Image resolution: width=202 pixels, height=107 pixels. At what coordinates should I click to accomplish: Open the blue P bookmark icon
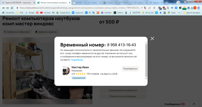156,13
